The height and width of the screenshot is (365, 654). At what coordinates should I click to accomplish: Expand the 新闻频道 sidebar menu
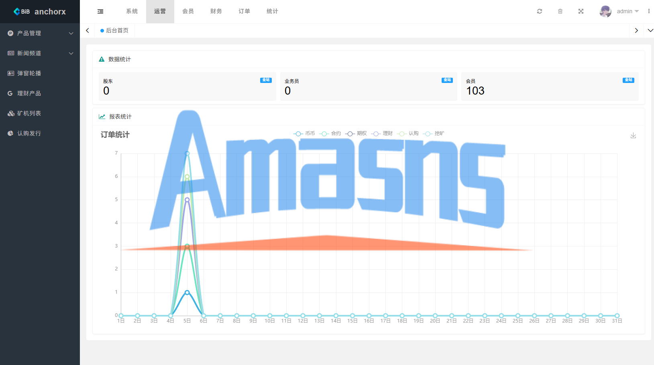point(40,53)
